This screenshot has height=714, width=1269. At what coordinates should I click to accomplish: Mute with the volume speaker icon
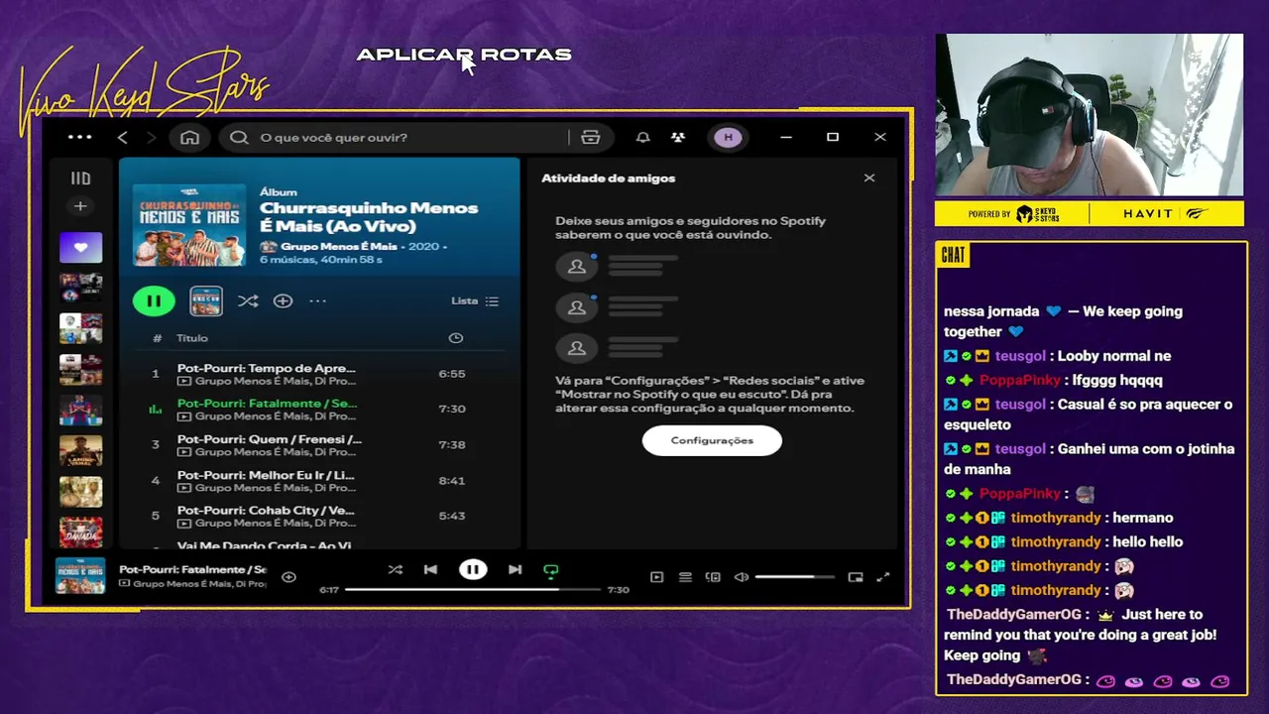click(x=741, y=577)
